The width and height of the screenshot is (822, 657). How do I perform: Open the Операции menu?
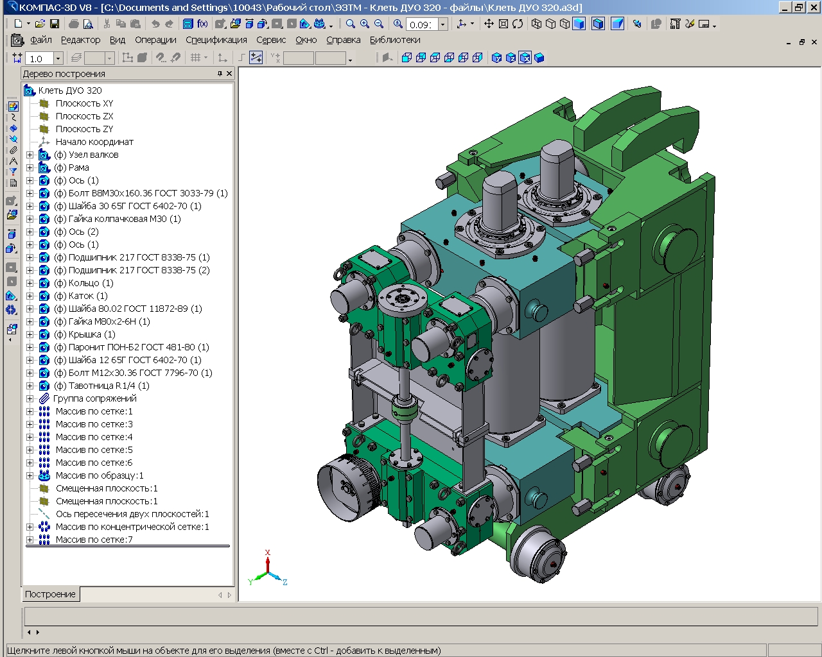[x=155, y=40]
